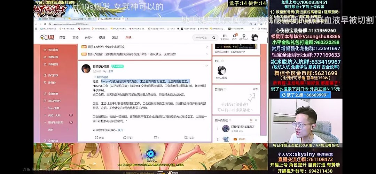
Task: Expand the 分类 dropdown in navigation bar
Action: tap(88, 38)
